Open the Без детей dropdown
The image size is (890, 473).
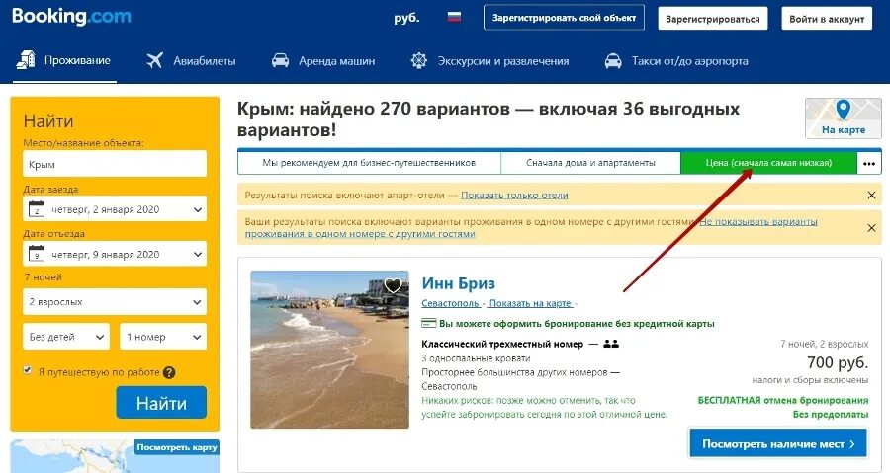66,337
